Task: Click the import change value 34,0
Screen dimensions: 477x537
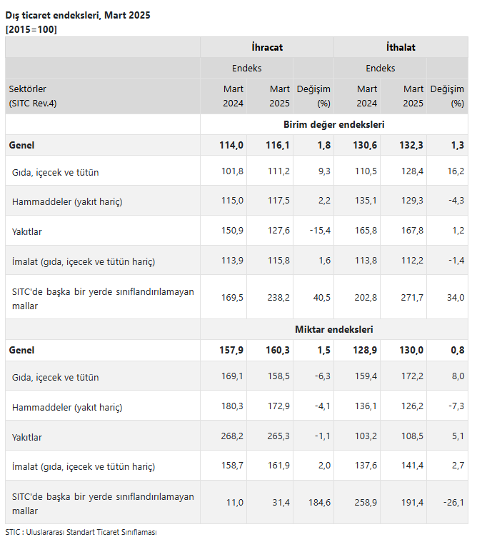Action: (x=456, y=297)
